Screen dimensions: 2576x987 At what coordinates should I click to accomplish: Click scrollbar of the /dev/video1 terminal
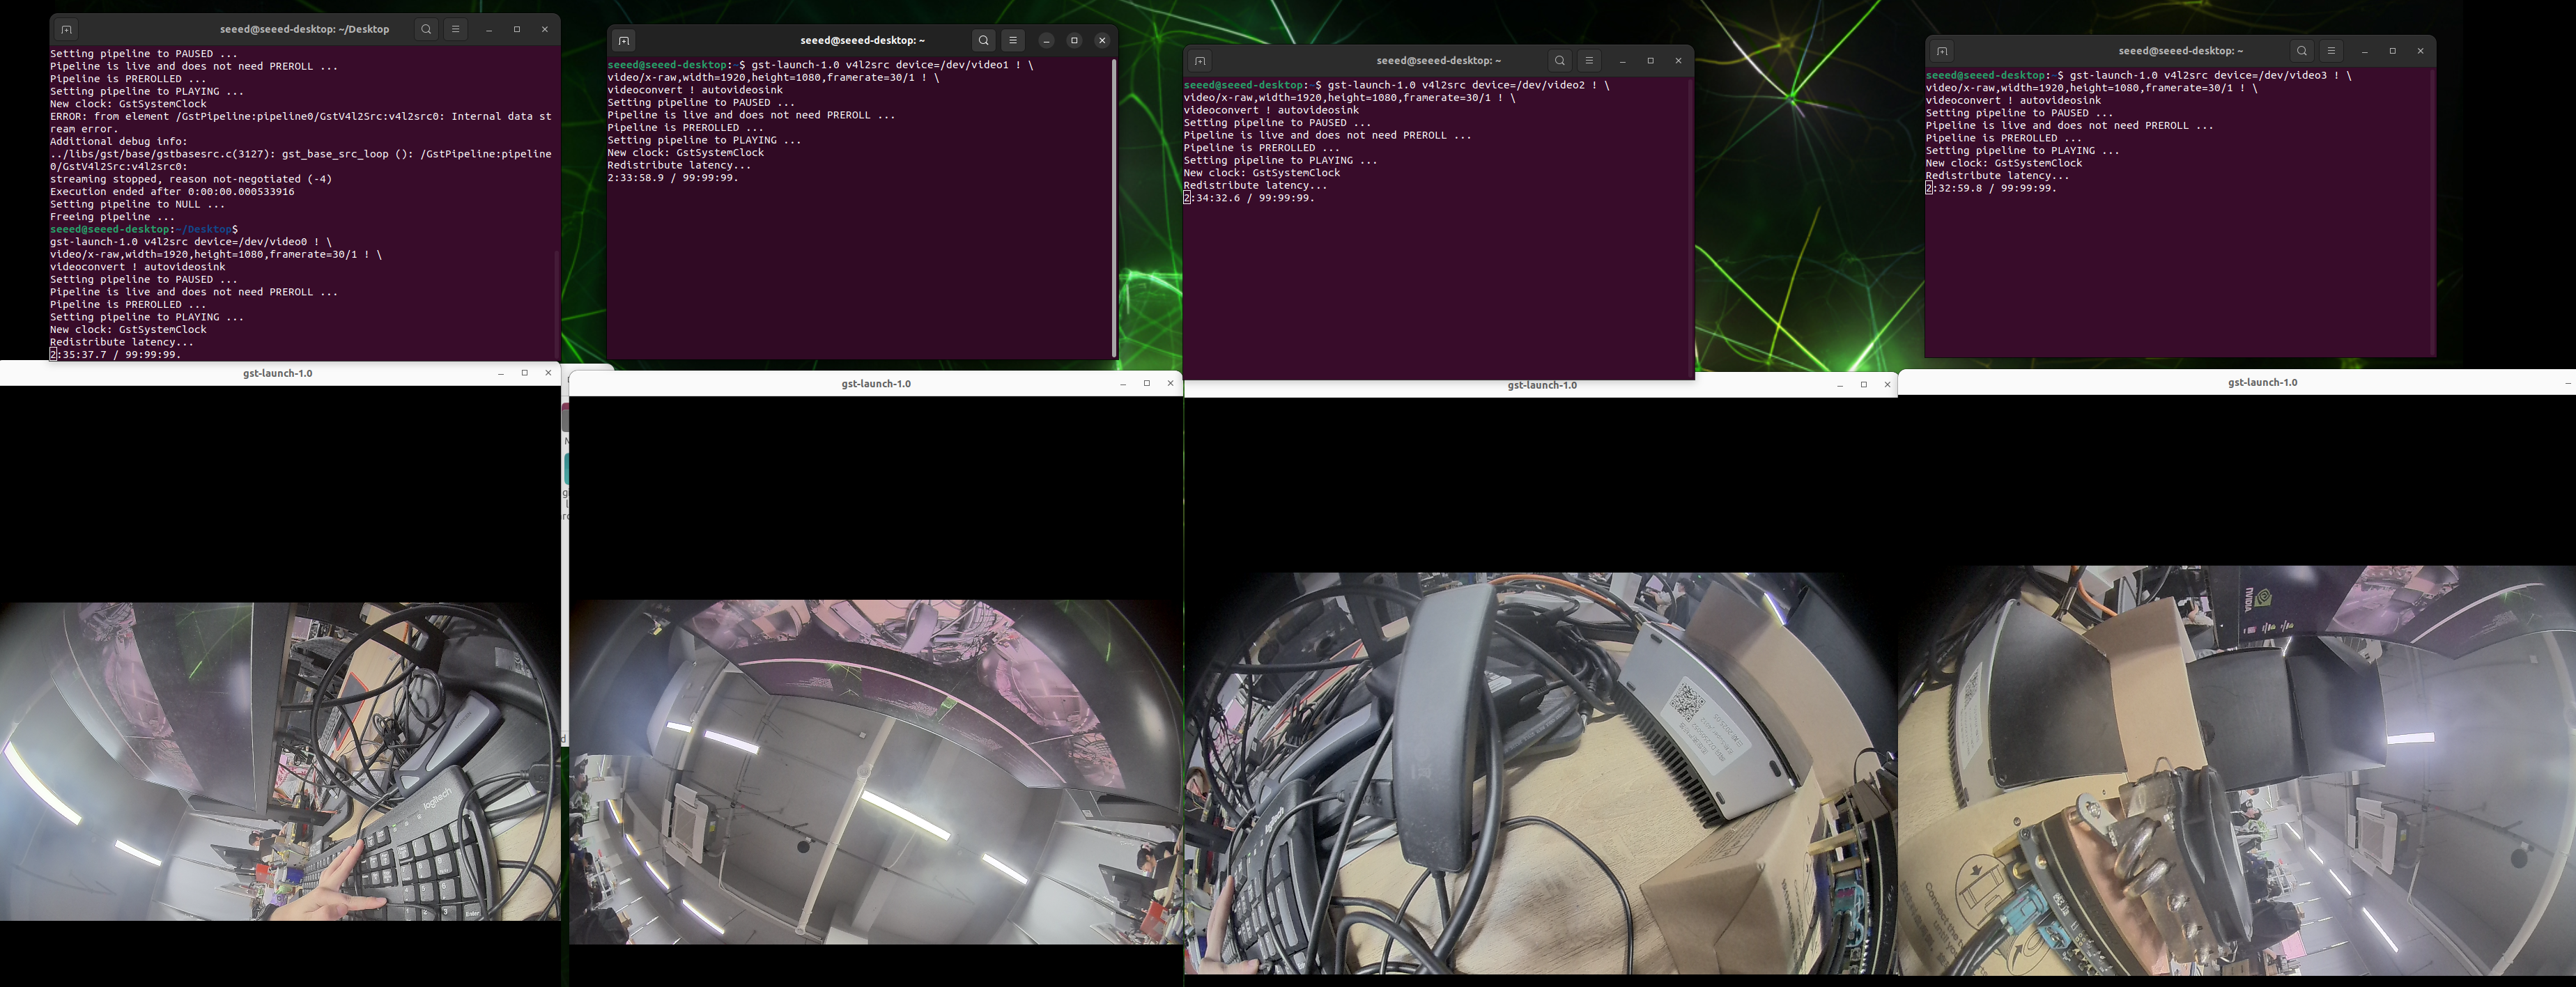coord(1113,208)
